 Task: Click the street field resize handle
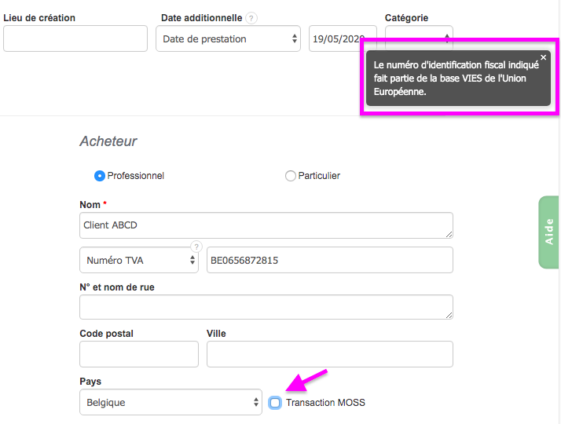click(449, 316)
